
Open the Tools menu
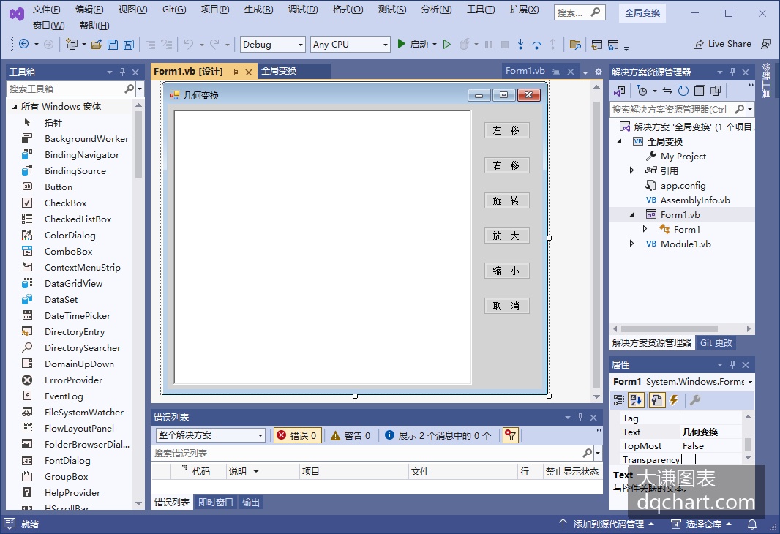[481, 10]
